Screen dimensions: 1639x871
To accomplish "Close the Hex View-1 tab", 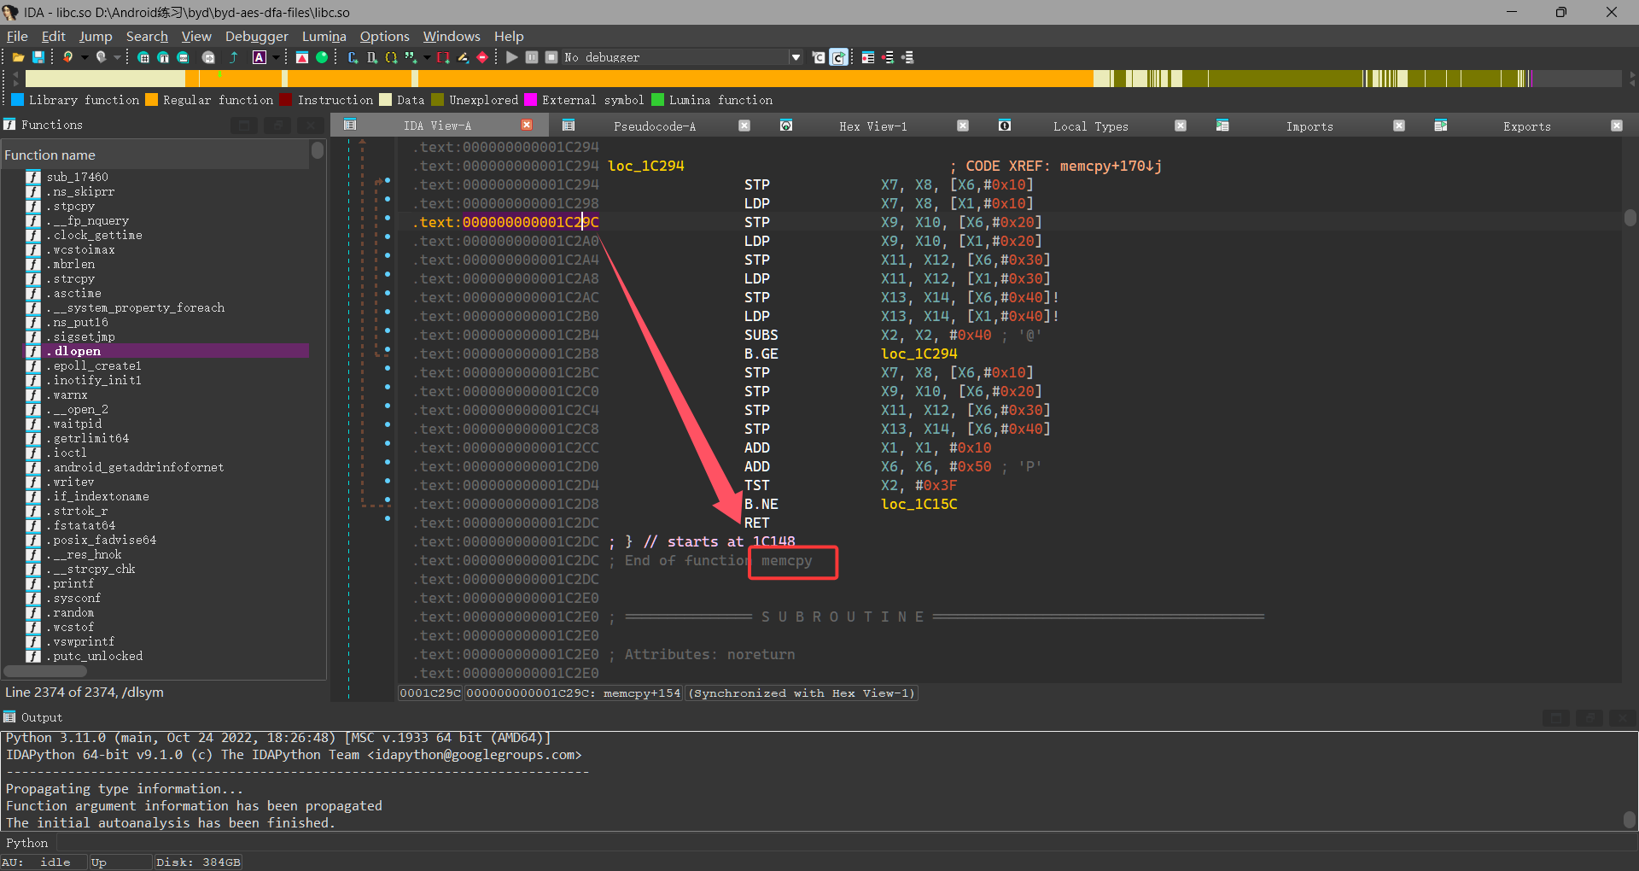I will 963,126.
